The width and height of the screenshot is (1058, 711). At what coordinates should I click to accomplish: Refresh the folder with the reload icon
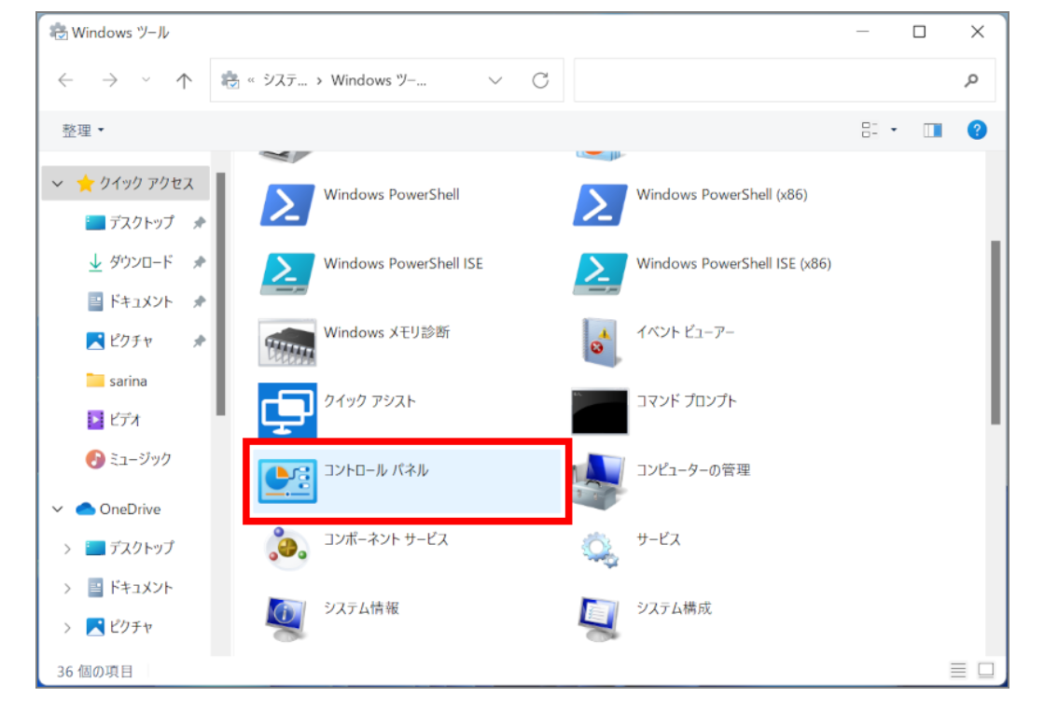540,80
